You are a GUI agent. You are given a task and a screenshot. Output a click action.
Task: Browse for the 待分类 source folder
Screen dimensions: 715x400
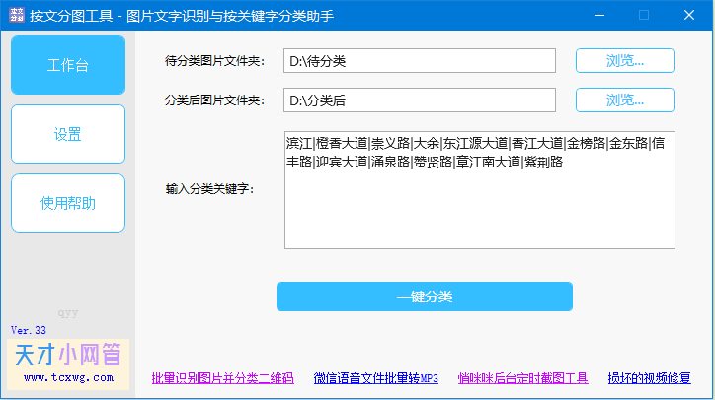coord(624,61)
